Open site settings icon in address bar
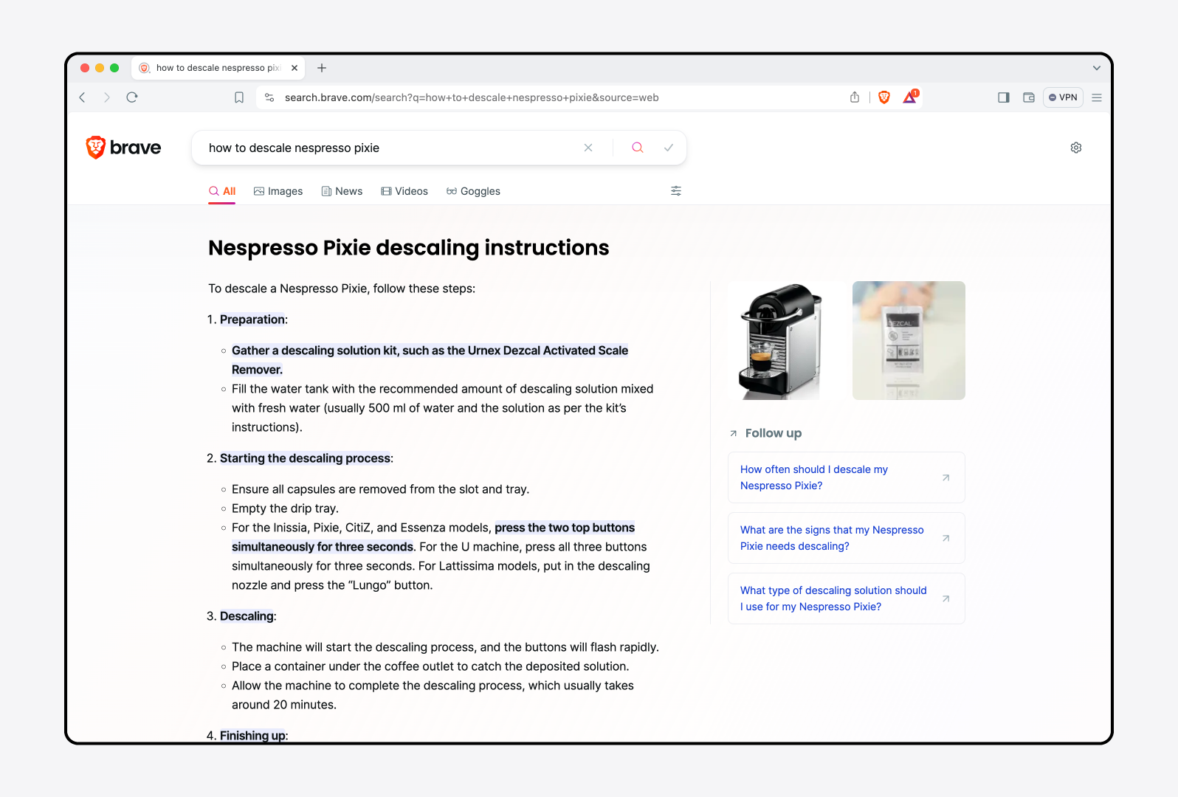The width and height of the screenshot is (1178, 797). 269,97
